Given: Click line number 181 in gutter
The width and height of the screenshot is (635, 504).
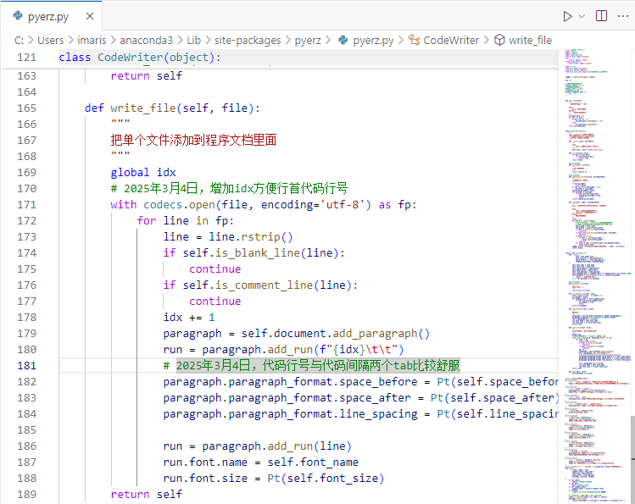Looking at the screenshot, I should click(x=27, y=366).
